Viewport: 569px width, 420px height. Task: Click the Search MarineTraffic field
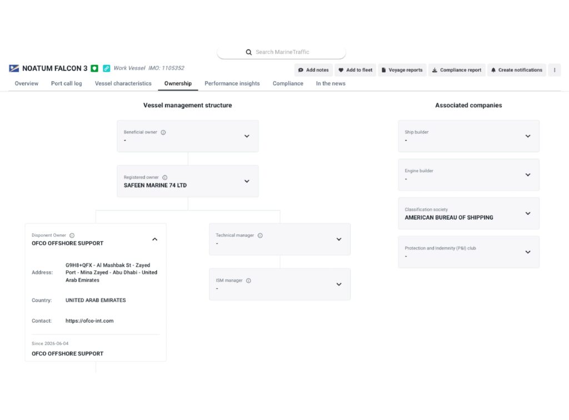(x=281, y=52)
